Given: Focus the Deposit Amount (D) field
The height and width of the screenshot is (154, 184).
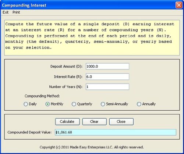Looking at the screenshot, I should tap(107, 66).
